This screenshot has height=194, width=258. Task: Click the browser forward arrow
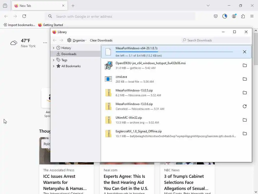click(15, 16)
